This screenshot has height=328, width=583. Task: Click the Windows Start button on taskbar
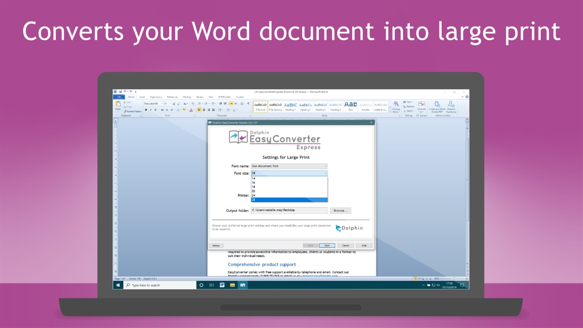pyautogui.click(x=118, y=285)
